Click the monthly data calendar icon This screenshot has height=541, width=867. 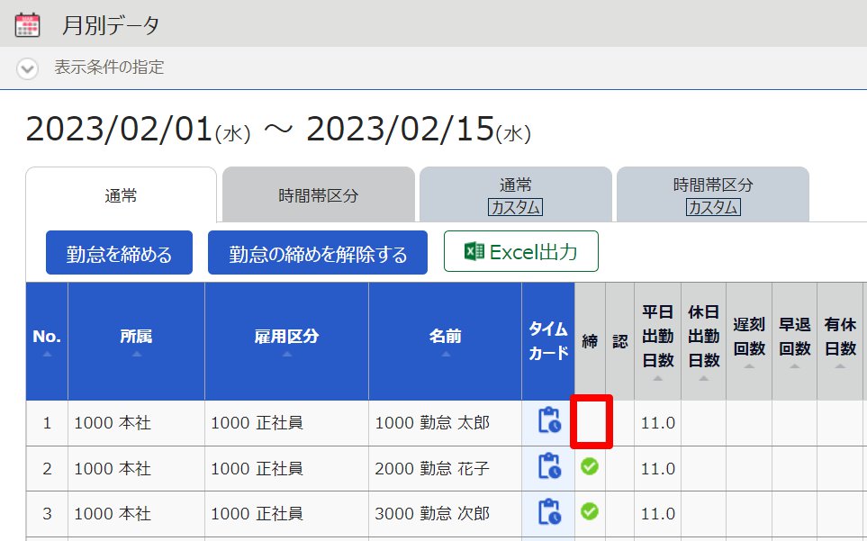pos(27,25)
